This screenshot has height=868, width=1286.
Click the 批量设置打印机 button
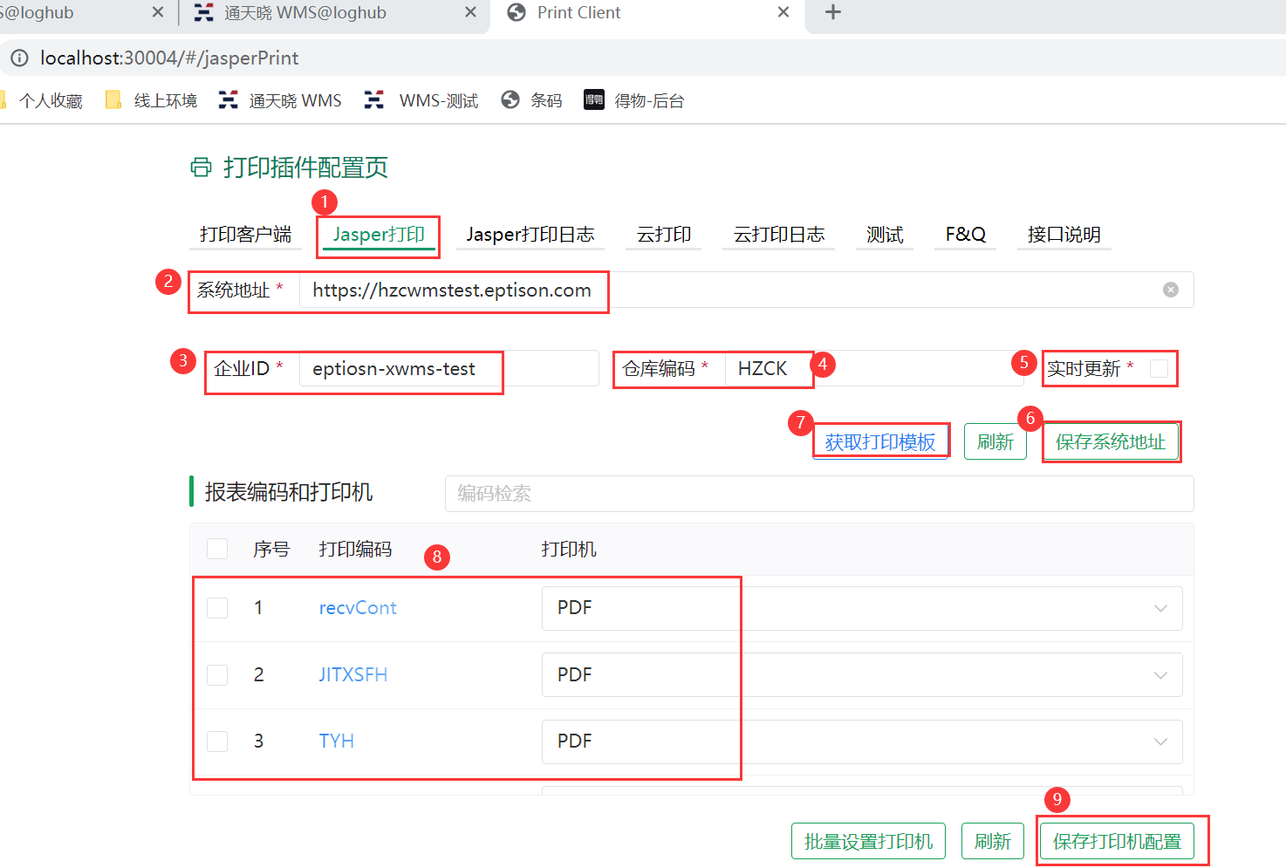(868, 842)
